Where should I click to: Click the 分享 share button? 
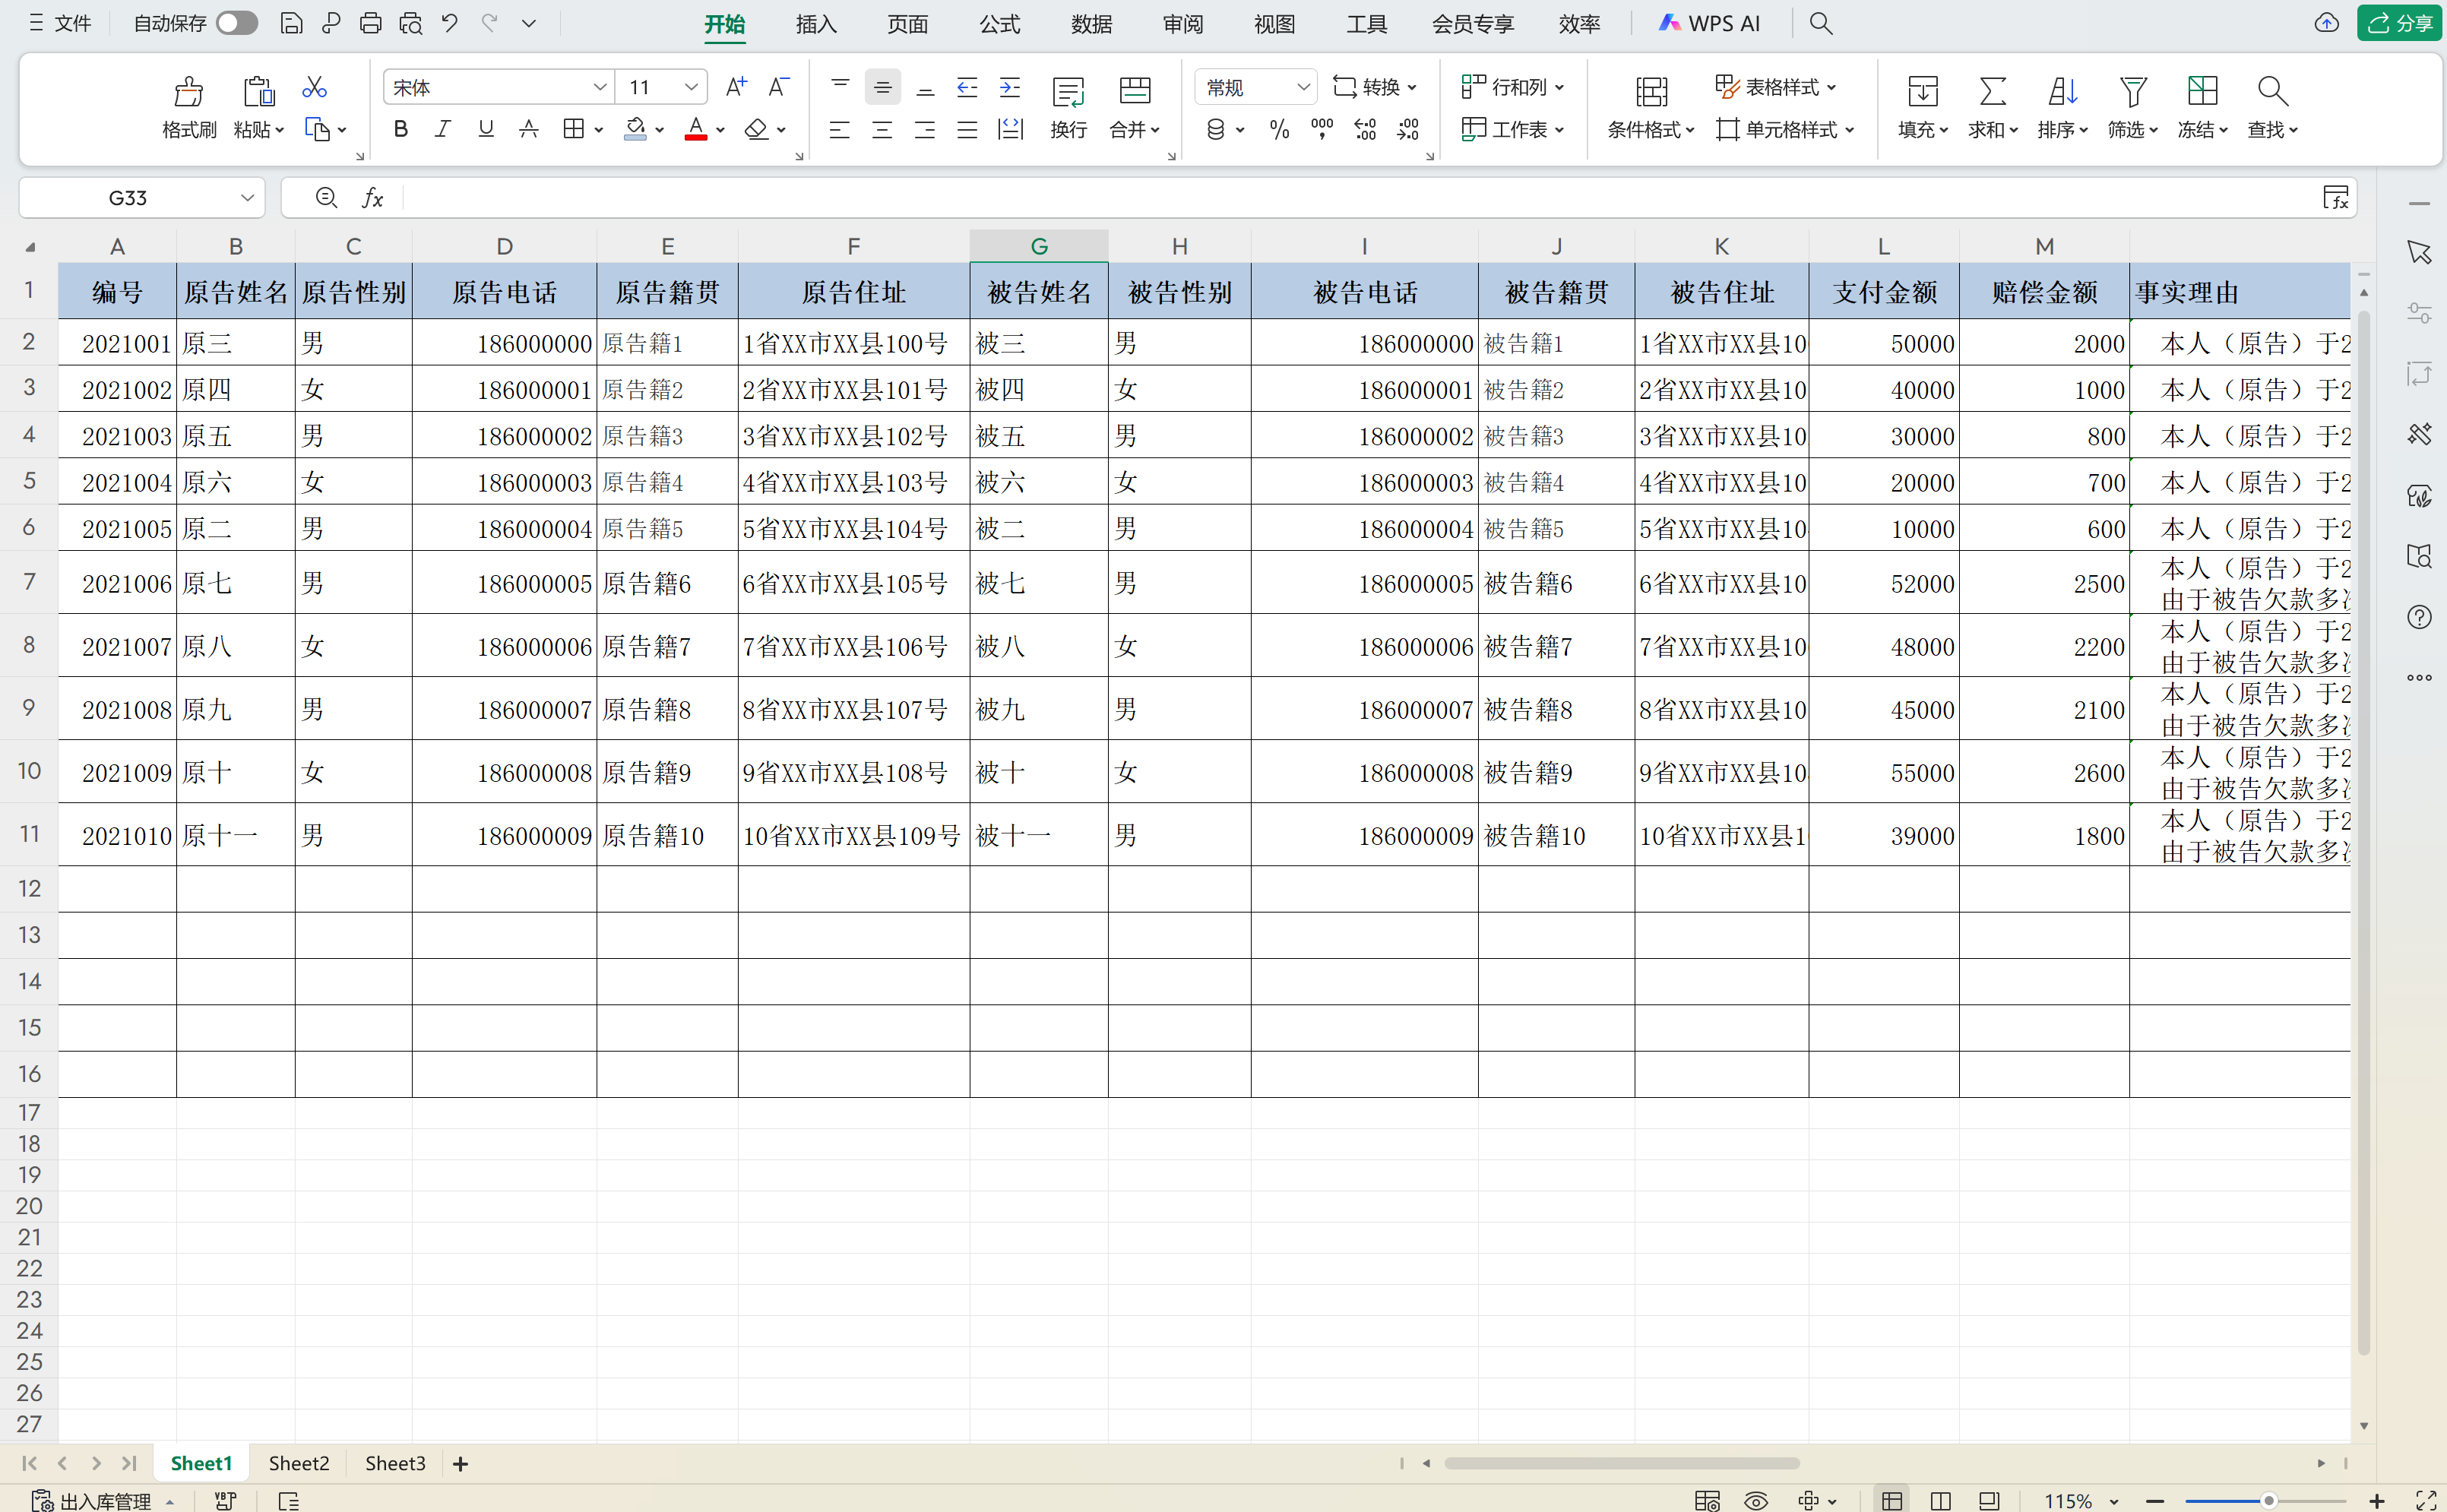(x=2400, y=23)
